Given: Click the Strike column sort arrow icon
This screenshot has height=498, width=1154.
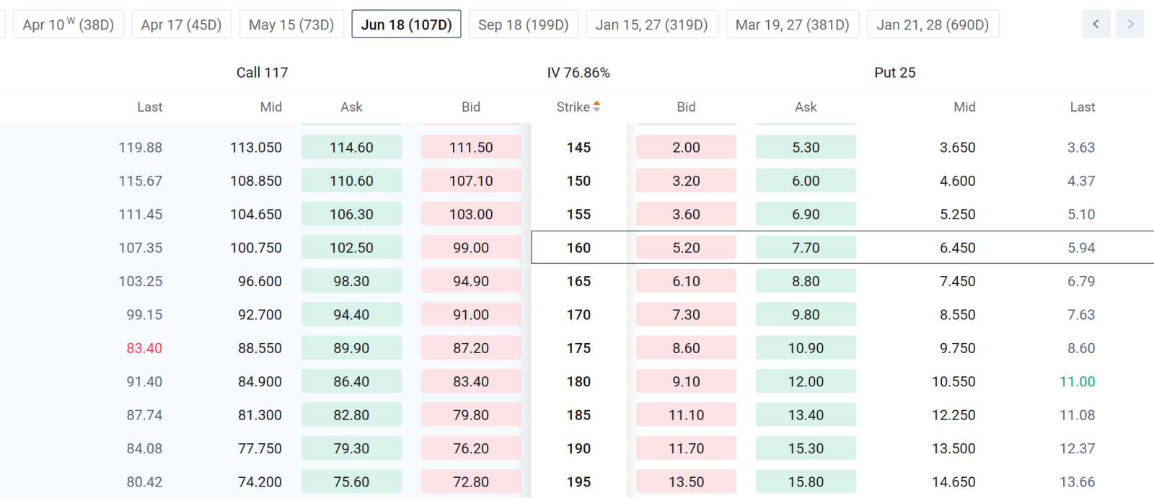Looking at the screenshot, I should (x=596, y=107).
